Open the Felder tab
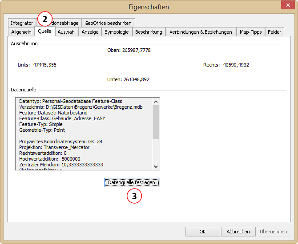Image resolution: width=298 pixels, height=244 pixels. click(x=274, y=32)
